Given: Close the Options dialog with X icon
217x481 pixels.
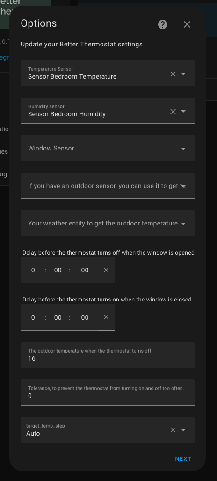Looking at the screenshot, I should click(187, 24).
